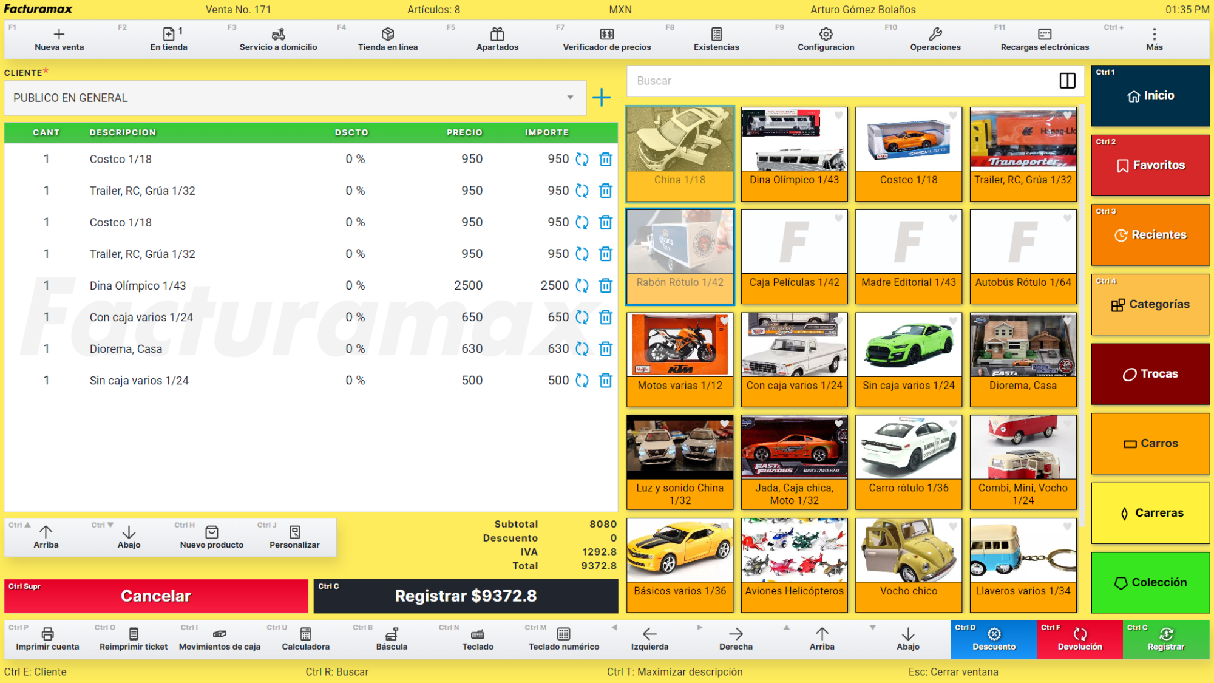Viewport: 1214px width, 683px height.
Task: Switch to Favoritos tab
Action: pyautogui.click(x=1150, y=165)
